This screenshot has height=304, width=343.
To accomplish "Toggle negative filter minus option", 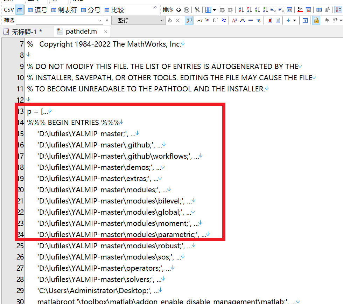I will [x=251, y=20].
